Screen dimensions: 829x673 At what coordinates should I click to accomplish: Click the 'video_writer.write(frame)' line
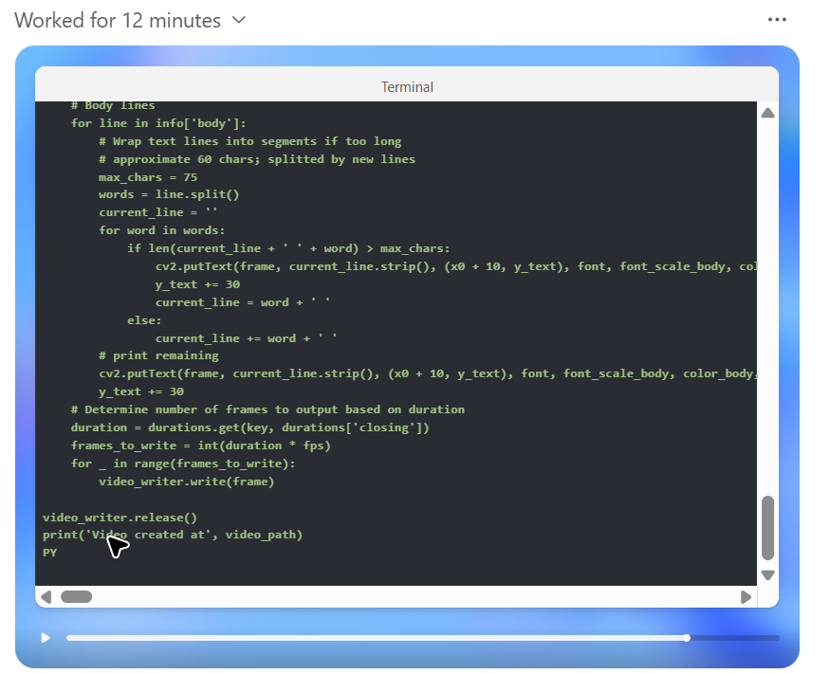click(x=186, y=482)
